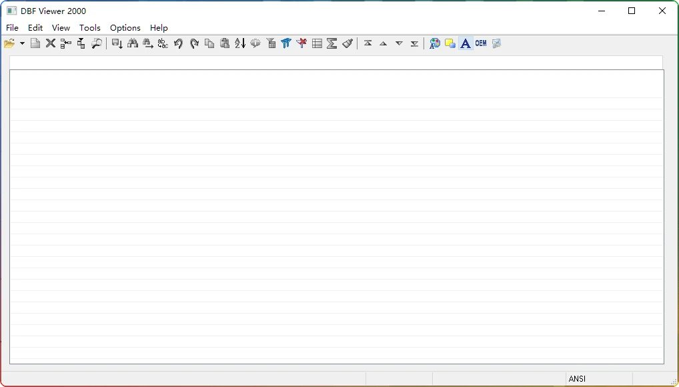Image resolution: width=679 pixels, height=387 pixels.
Task: Expand the Open file dropdown arrow
Action: 22,44
